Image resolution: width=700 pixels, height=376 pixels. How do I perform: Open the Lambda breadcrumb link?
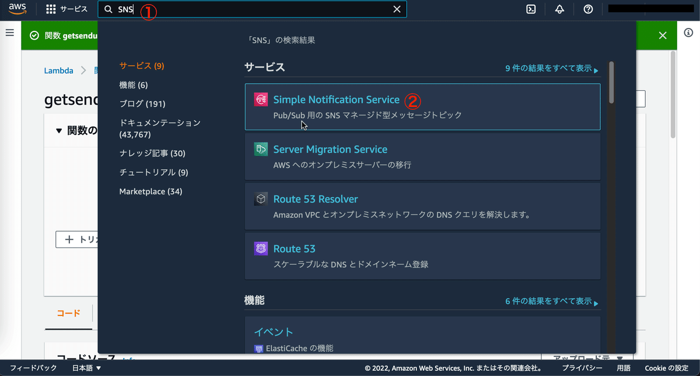59,70
